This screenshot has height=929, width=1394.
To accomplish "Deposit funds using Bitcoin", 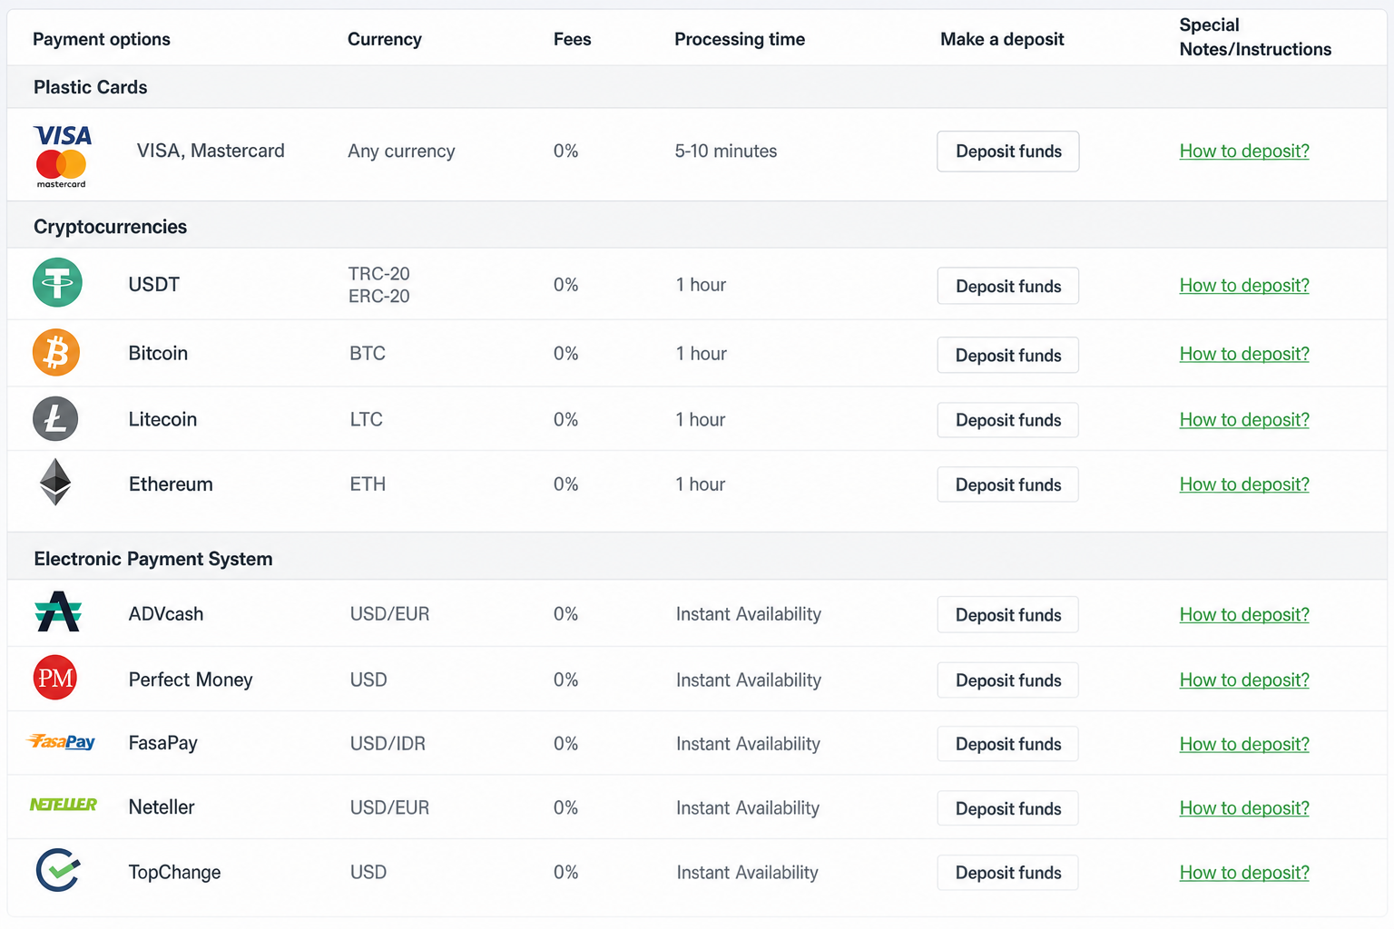I will pyautogui.click(x=1008, y=355).
